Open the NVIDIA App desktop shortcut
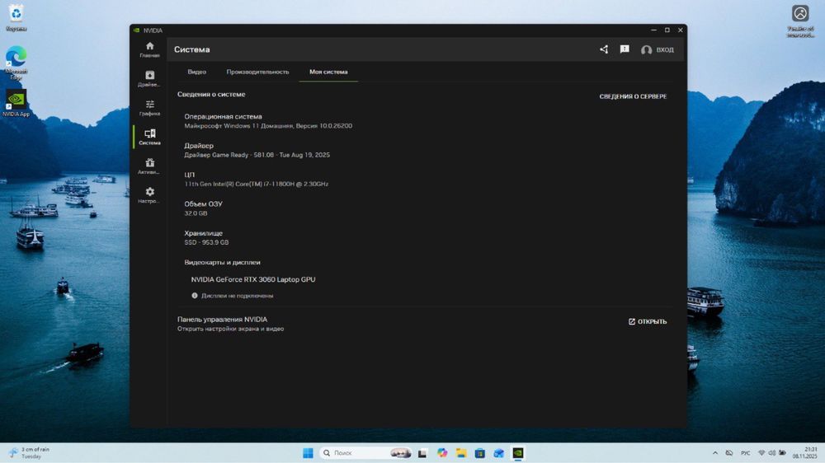The width and height of the screenshot is (825, 463). pyautogui.click(x=16, y=102)
